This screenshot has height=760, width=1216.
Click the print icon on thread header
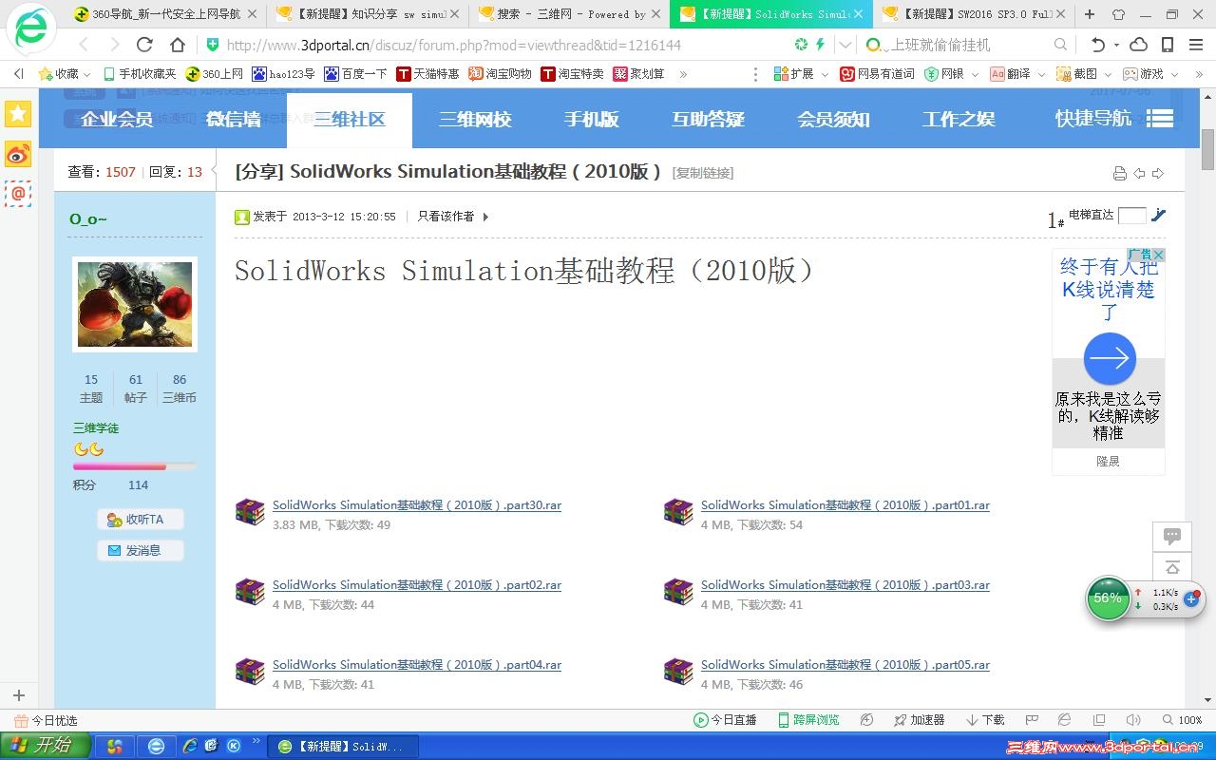click(x=1119, y=173)
